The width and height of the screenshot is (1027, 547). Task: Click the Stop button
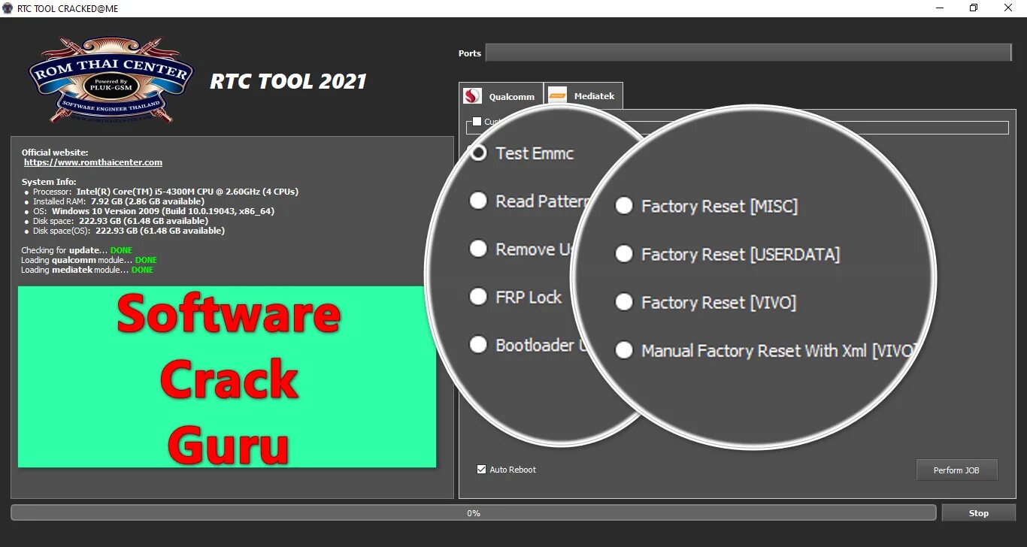point(978,513)
